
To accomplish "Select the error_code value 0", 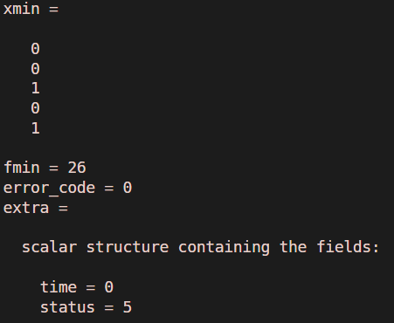I will [x=128, y=188].
